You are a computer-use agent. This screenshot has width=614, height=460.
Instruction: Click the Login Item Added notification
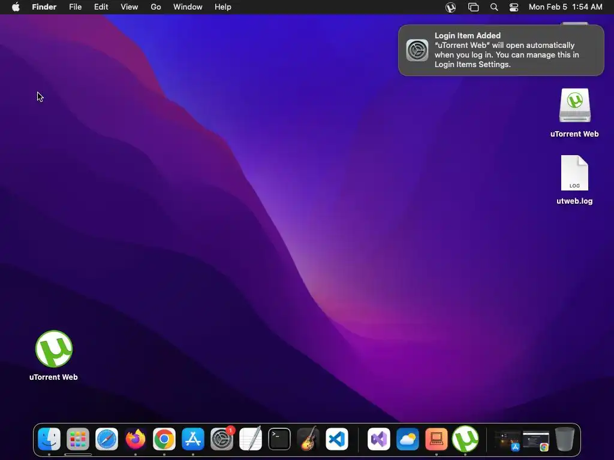point(501,50)
